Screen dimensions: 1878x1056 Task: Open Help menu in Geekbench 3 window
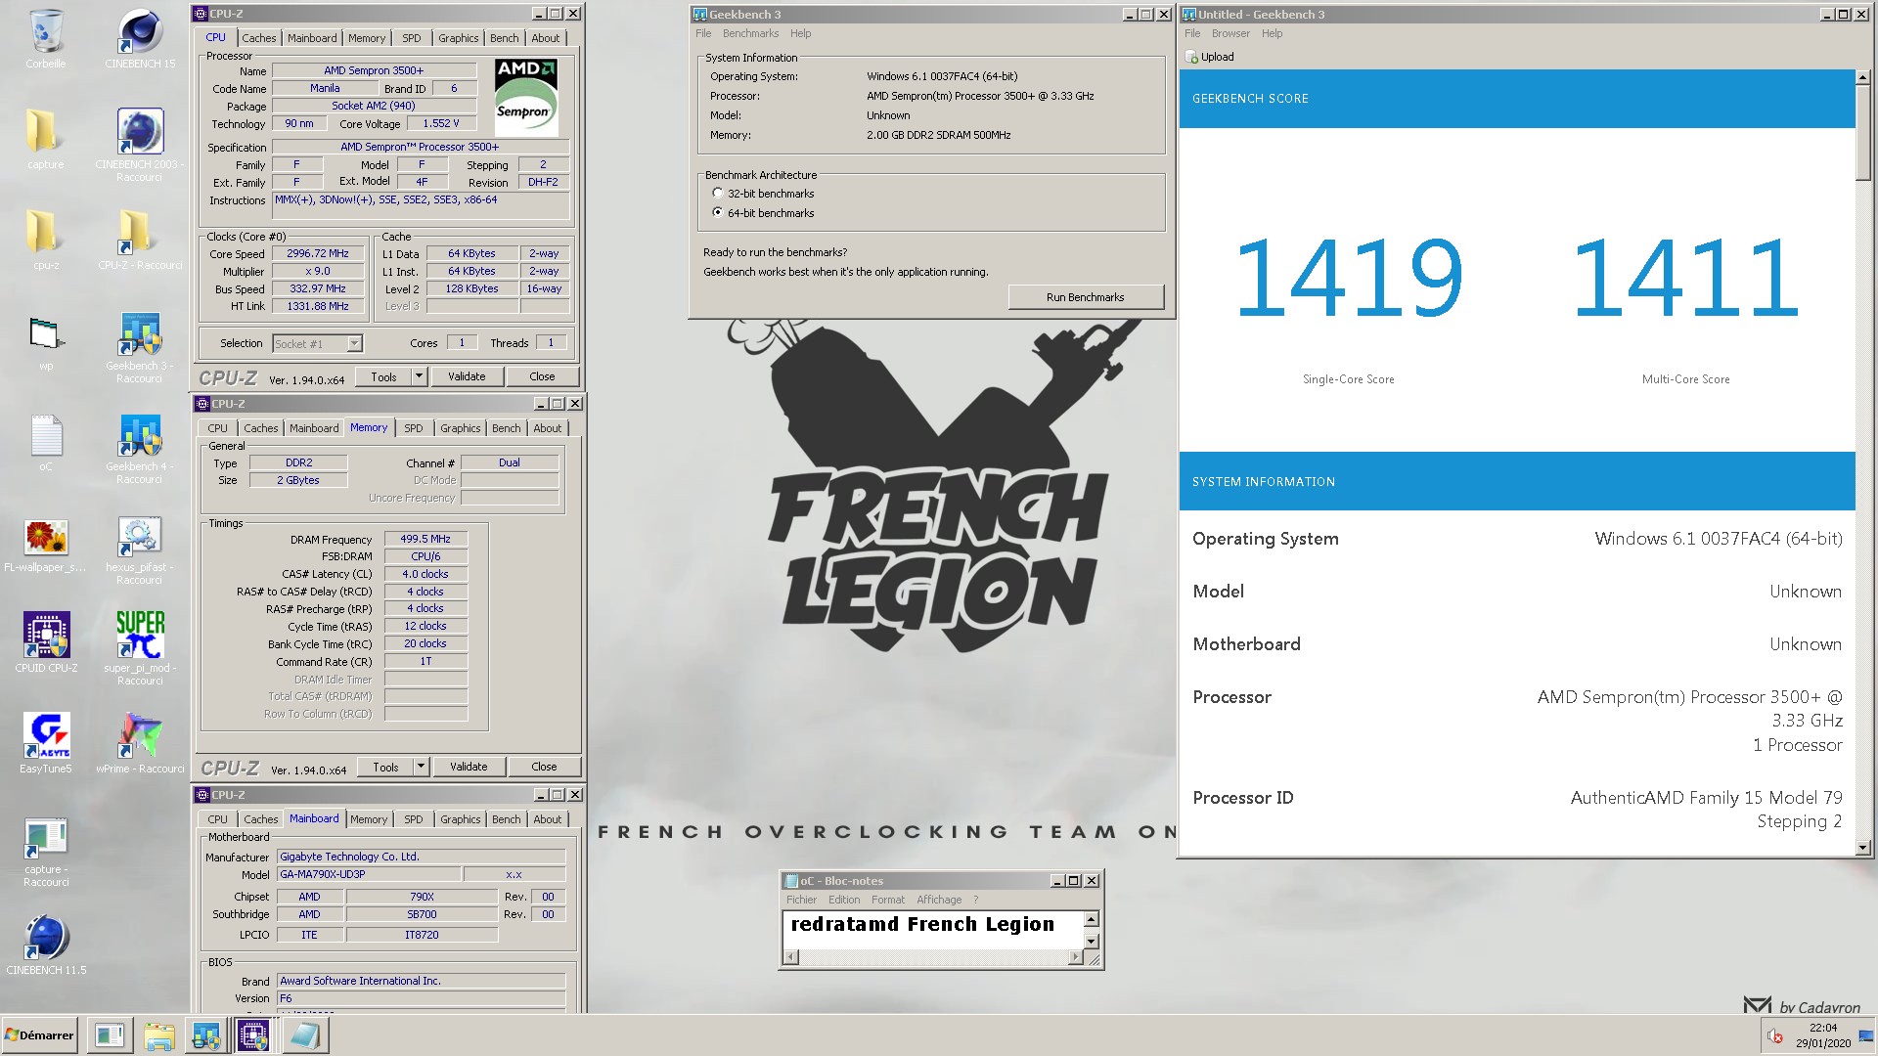pos(800,33)
